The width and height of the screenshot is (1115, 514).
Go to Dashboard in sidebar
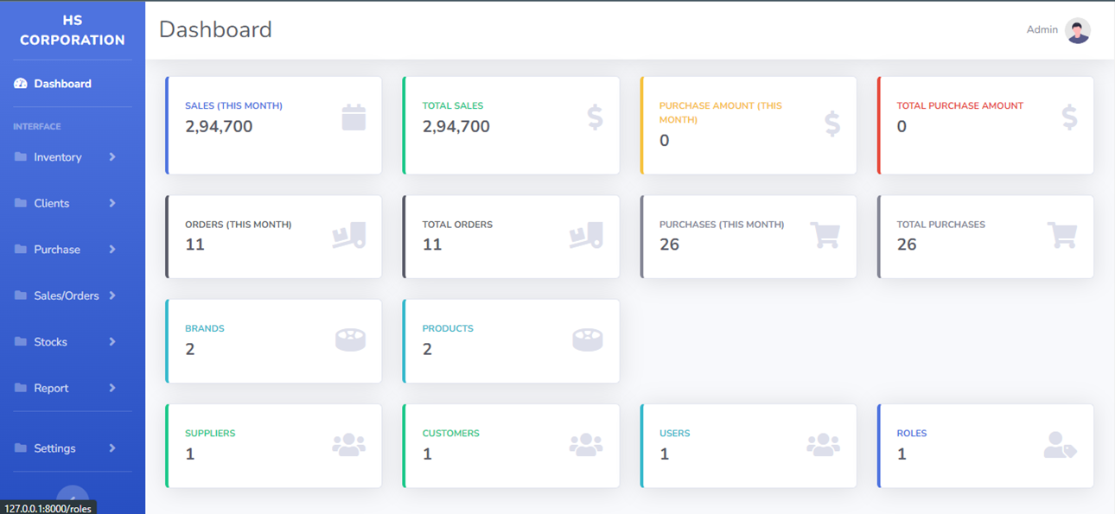[x=73, y=84]
